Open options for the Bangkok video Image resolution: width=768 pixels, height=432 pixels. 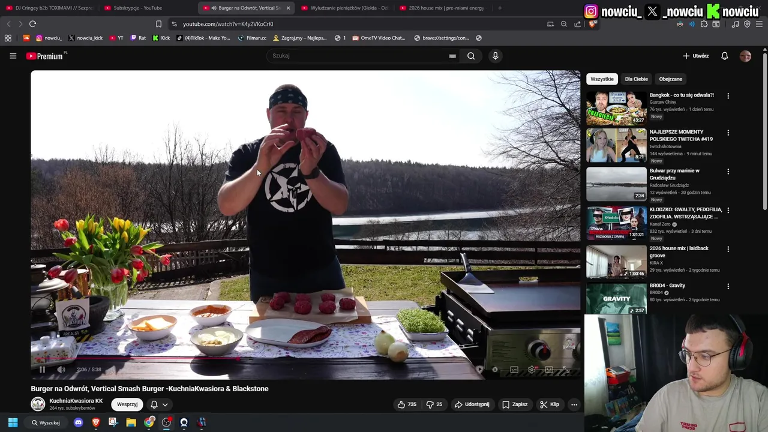click(x=728, y=96)
